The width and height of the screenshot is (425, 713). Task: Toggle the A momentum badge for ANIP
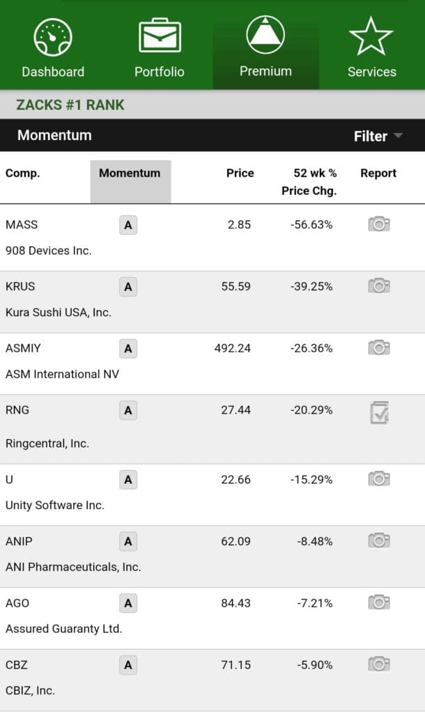coord(127,540)
